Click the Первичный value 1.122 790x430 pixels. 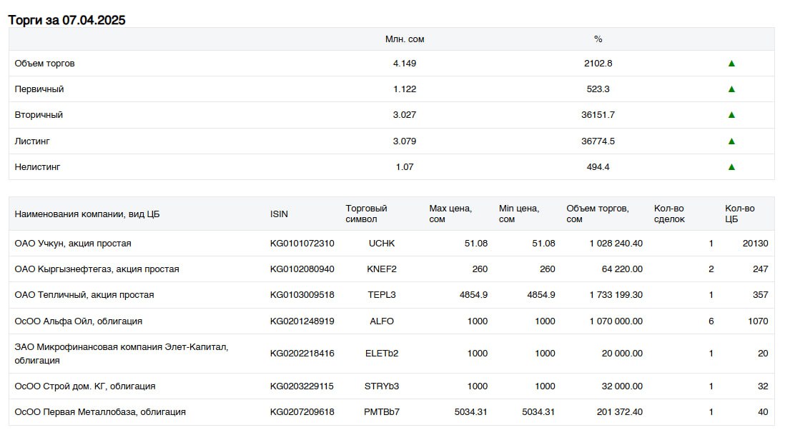click(405, 89)
